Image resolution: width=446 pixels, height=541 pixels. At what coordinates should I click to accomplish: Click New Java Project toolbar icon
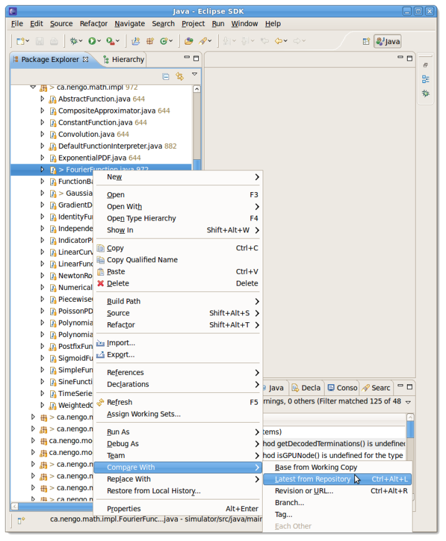[136, 41]
